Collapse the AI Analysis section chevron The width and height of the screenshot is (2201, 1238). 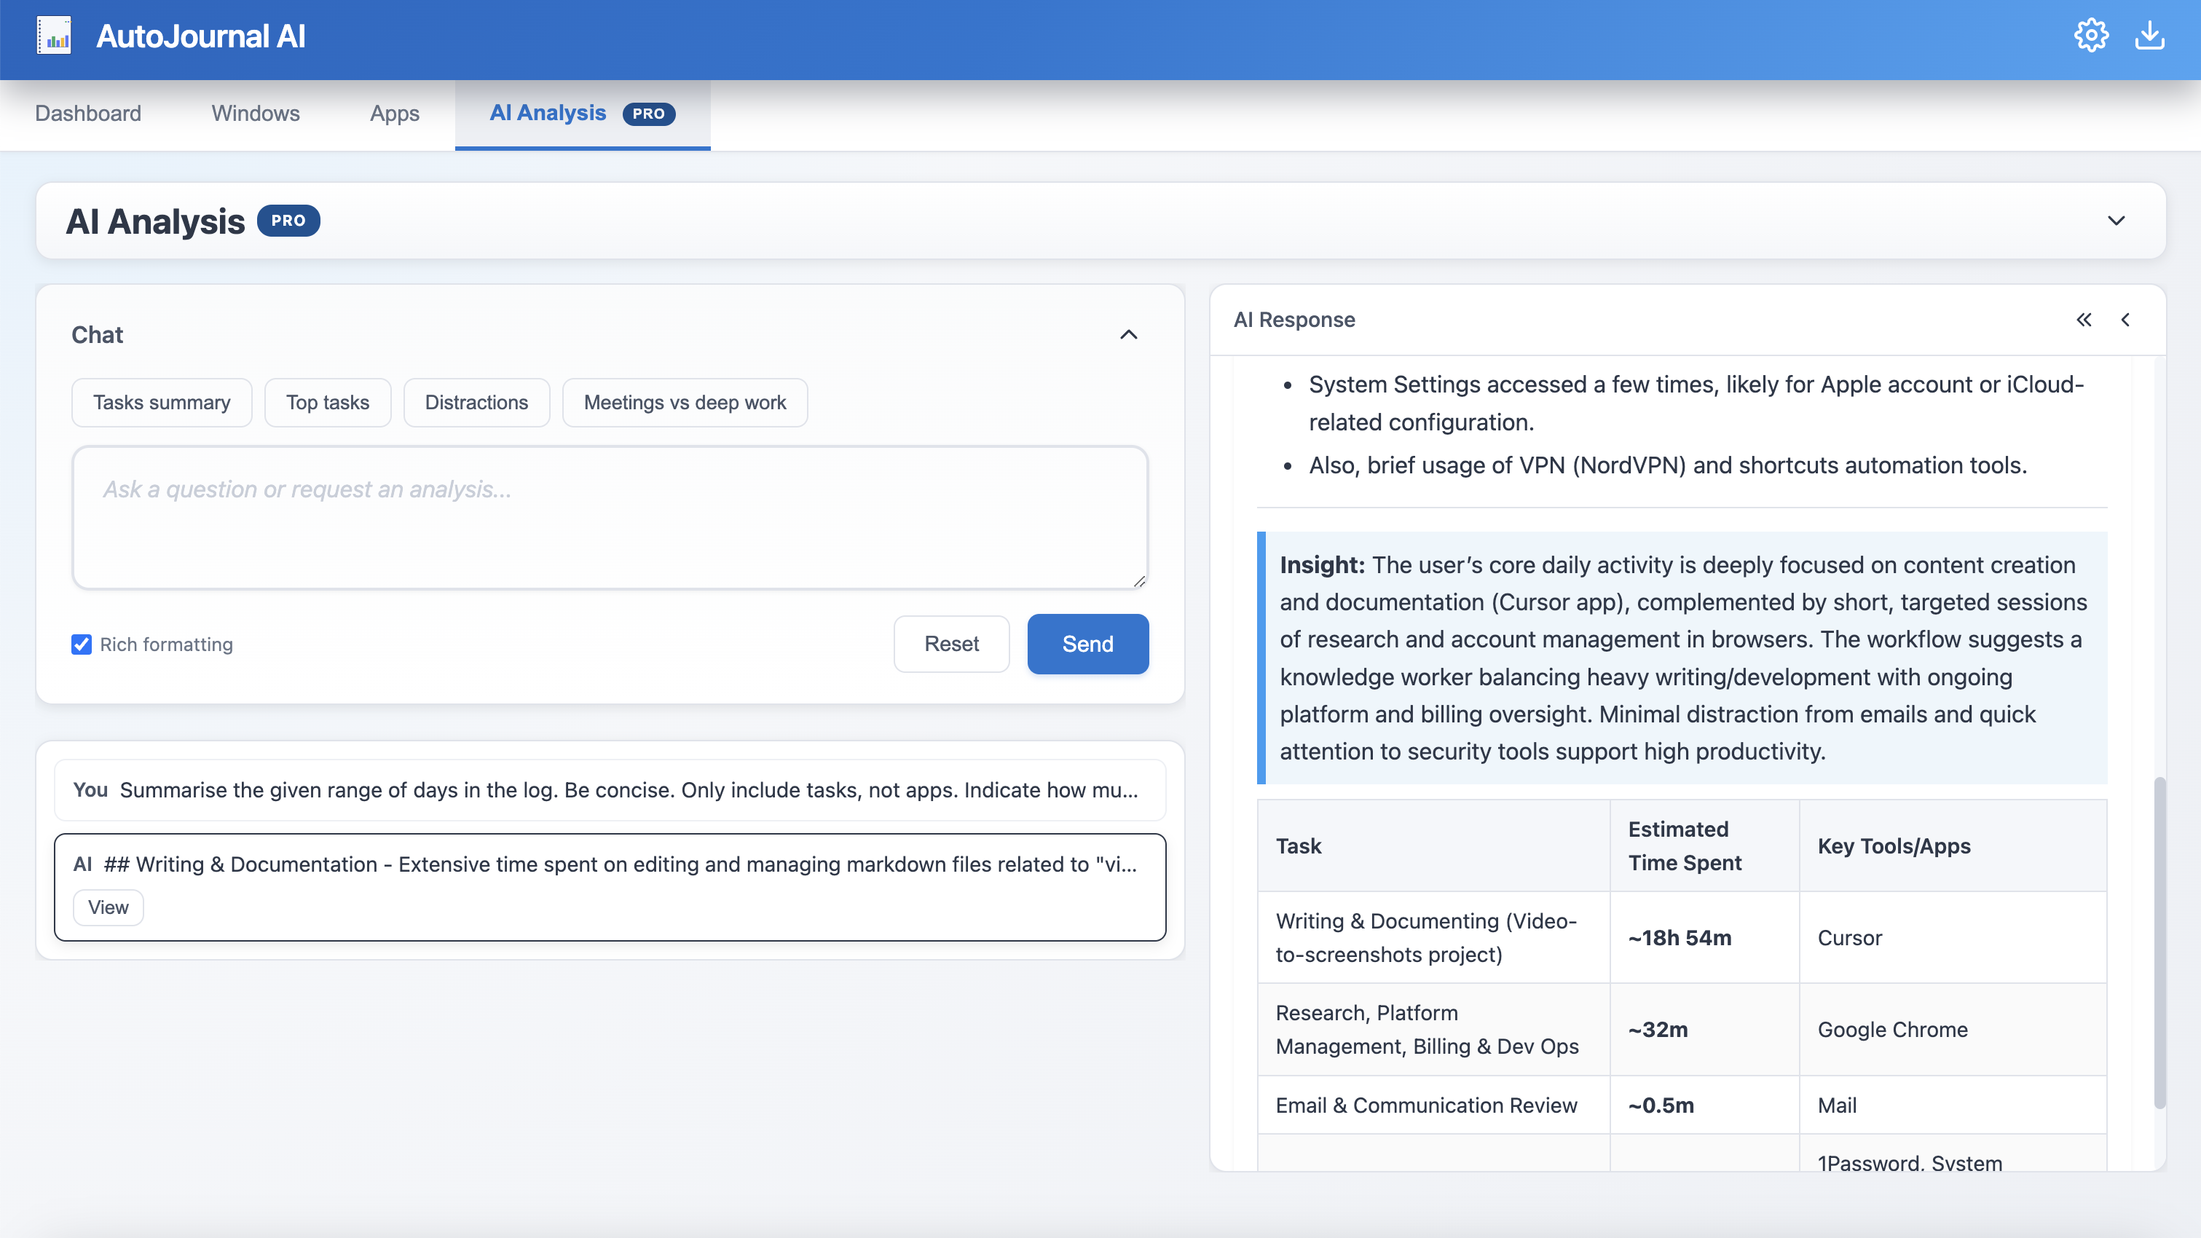(2117, 221)
